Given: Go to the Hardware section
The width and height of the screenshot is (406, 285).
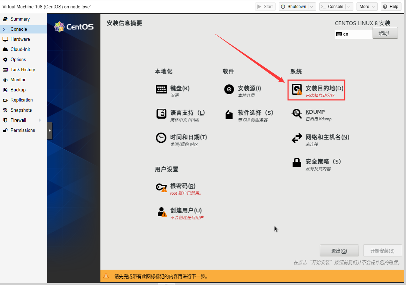Looking at the screenshot, I should pyautogui.click(x=23, y=39).
